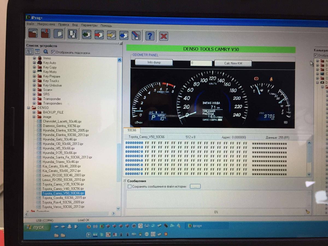Select Toyota_Camry_V40_93C56.ipr in the tree

tap(63, 189)
